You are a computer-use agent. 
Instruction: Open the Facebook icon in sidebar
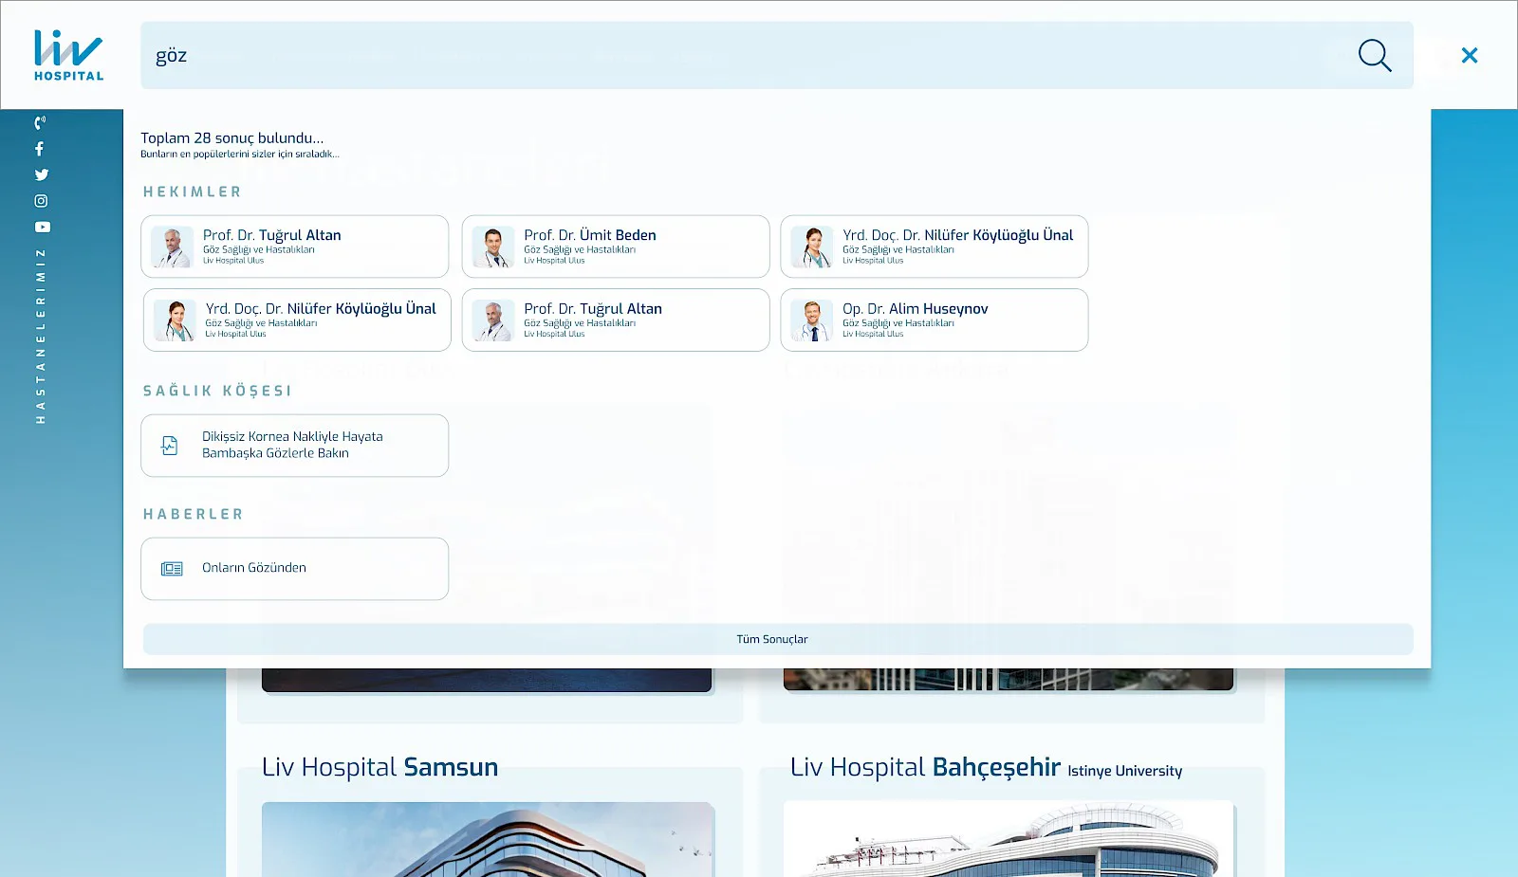(40, 149)
